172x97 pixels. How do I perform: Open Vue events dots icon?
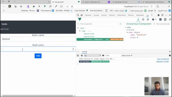(x=148, y=19)
